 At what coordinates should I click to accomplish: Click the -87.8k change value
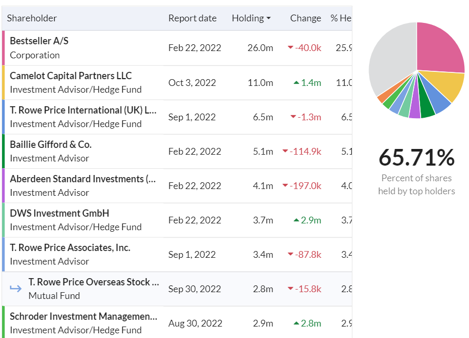coord(308,255)
